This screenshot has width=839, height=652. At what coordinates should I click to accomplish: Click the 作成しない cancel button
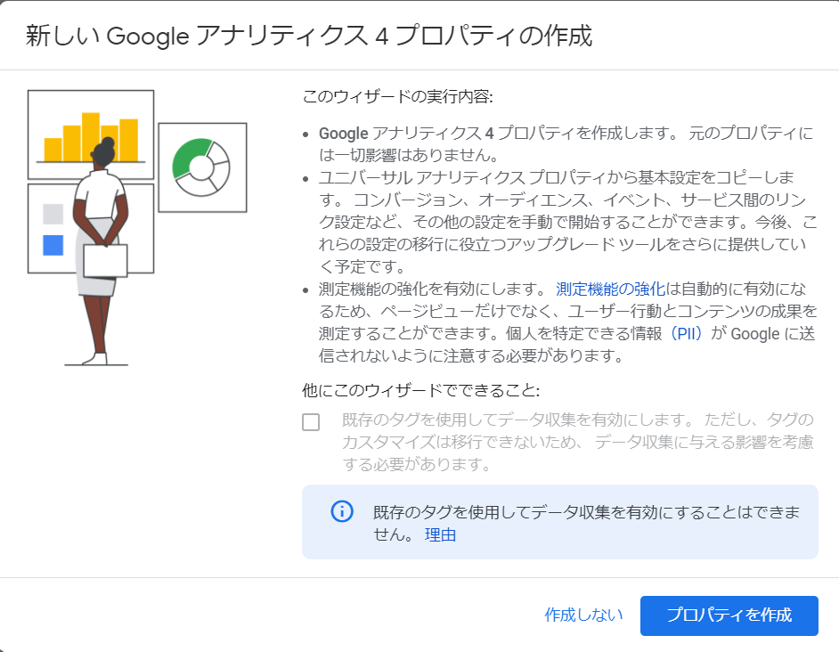point(583,615)
